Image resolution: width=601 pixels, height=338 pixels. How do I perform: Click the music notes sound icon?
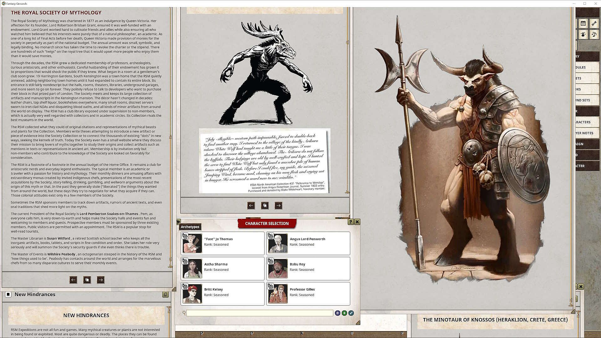(x=594, y=34)
